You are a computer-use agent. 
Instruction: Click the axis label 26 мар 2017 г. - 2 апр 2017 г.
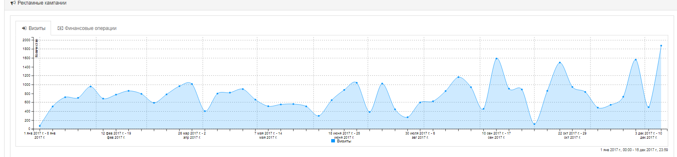pyautogui.click(x=192, y=135)
